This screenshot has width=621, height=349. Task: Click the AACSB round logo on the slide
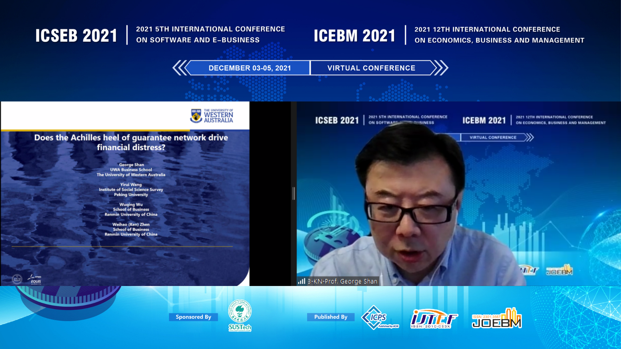(17, 279)
